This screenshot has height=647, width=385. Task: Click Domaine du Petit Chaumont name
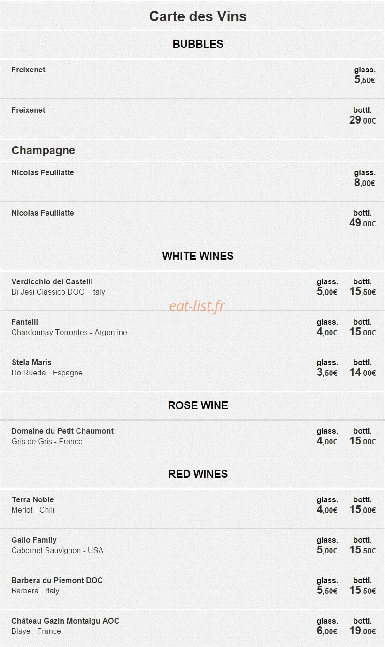62,431
